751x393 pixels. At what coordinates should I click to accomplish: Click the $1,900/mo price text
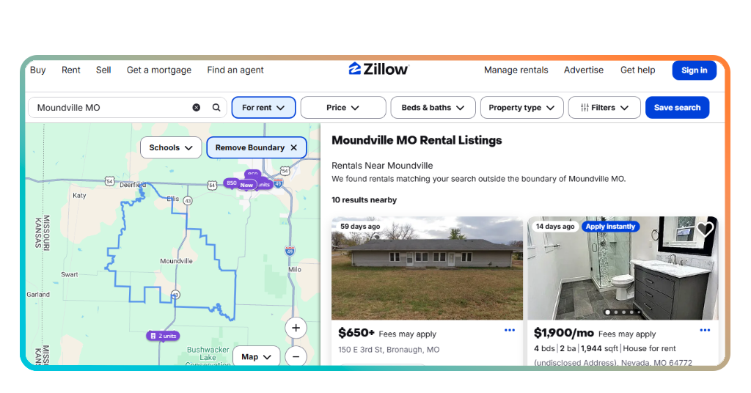click(564, 333)
